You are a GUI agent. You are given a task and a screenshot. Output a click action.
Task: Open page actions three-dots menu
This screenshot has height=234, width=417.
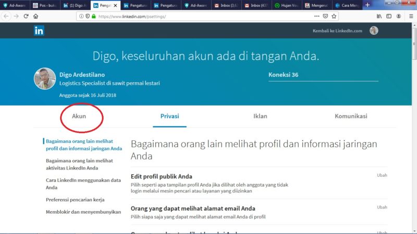click(316, 16)
